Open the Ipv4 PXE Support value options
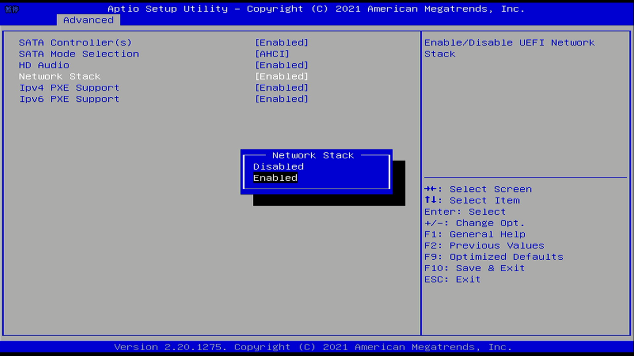 281,88
